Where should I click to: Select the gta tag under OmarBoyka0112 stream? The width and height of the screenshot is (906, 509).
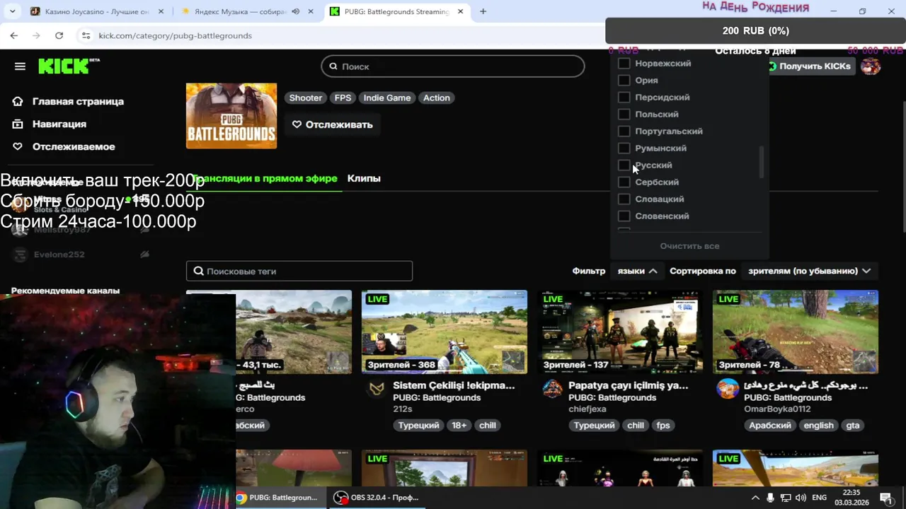853,426
